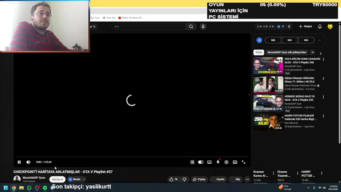The image size is (341, 192).
Task: Open options for the Eşkıya Dünyaya Hükümdar Olmaz video
Action: [323, 79]
